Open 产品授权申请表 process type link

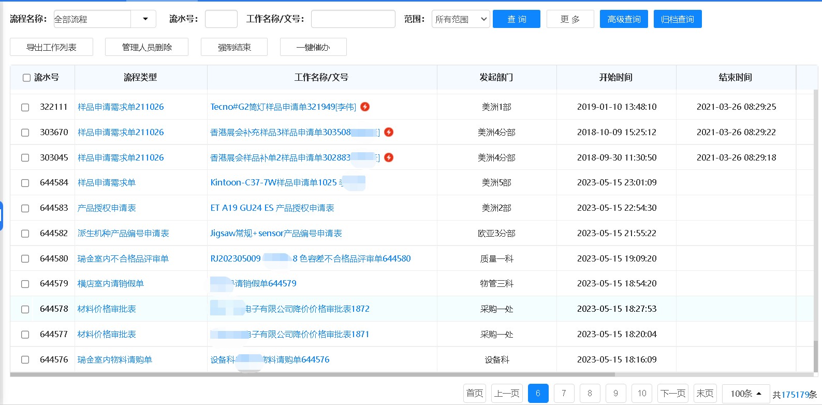pyautogui.click(x=107, y=208)
